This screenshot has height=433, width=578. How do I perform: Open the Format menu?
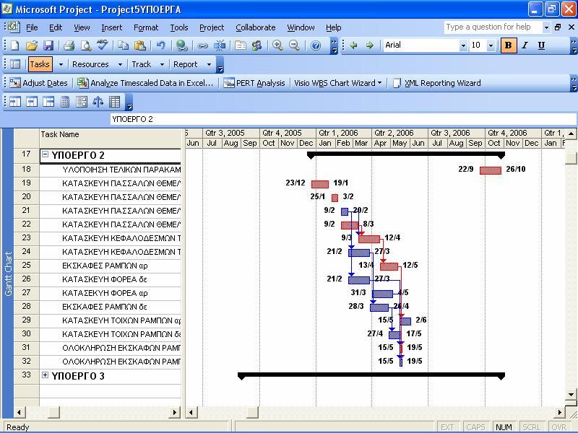[x=146, y=27]
